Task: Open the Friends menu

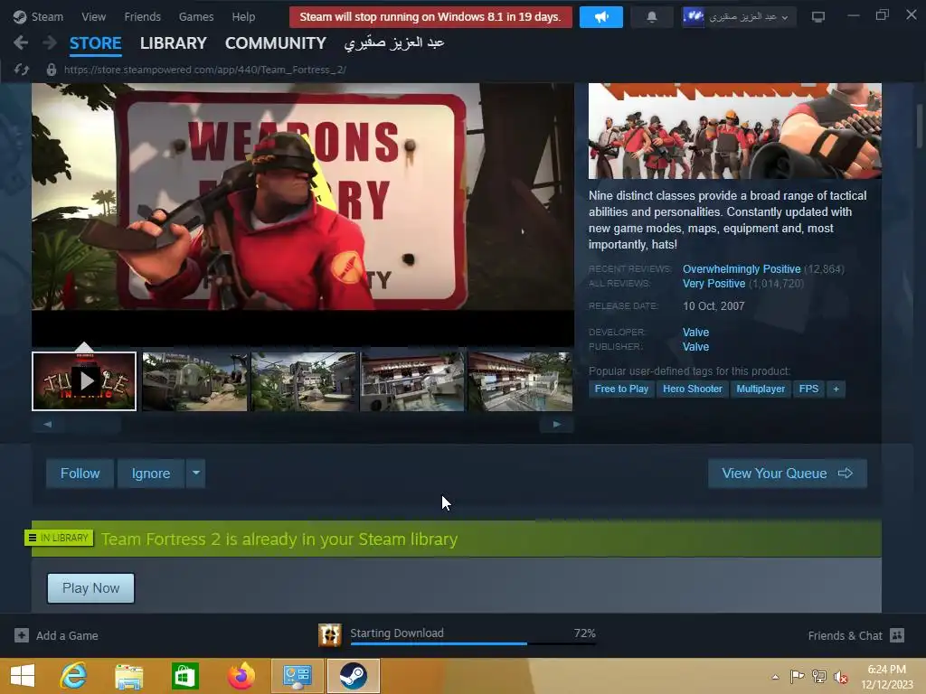Action: coord(142,16)
